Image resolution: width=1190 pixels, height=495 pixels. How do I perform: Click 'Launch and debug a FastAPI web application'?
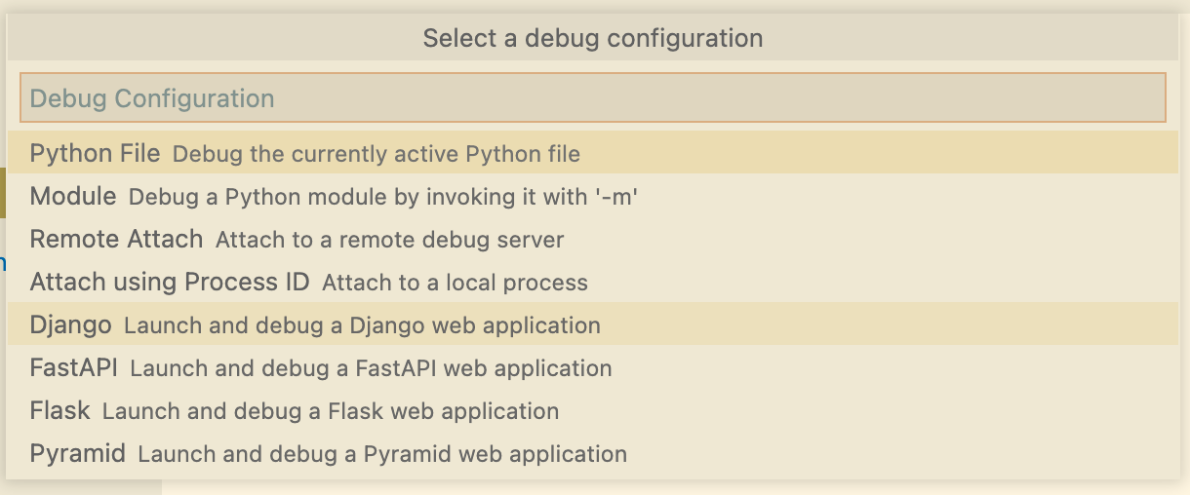tap(371, 368)
